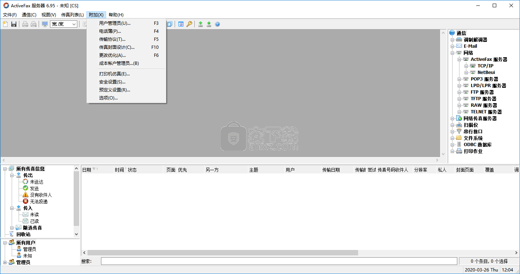The width and height of the screenshot is (520, 274).
Task: Click the fax list horizontal scrollbar thumb
Action: (223, 253)
